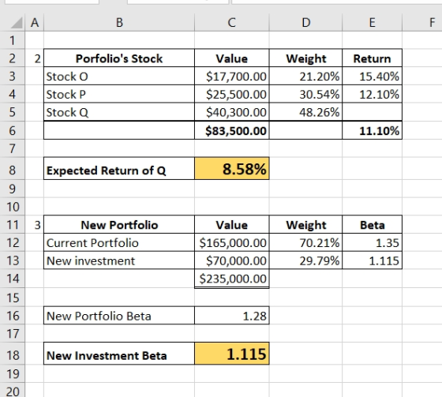Select the $70,000.00 value cell
This screenshot has width=442, height=397.
click(232, 260)
